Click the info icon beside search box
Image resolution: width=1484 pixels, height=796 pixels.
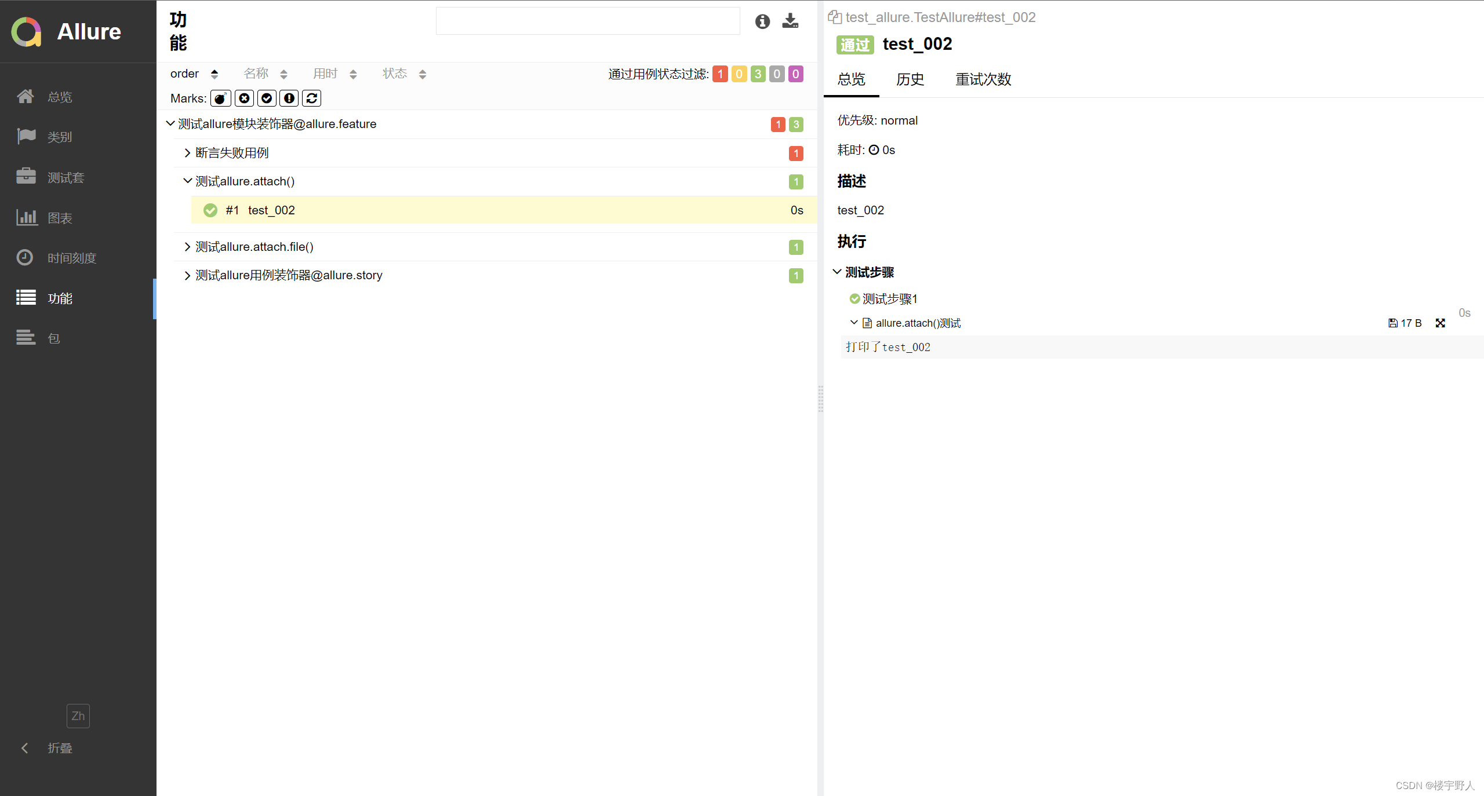(x=762, y=21)
